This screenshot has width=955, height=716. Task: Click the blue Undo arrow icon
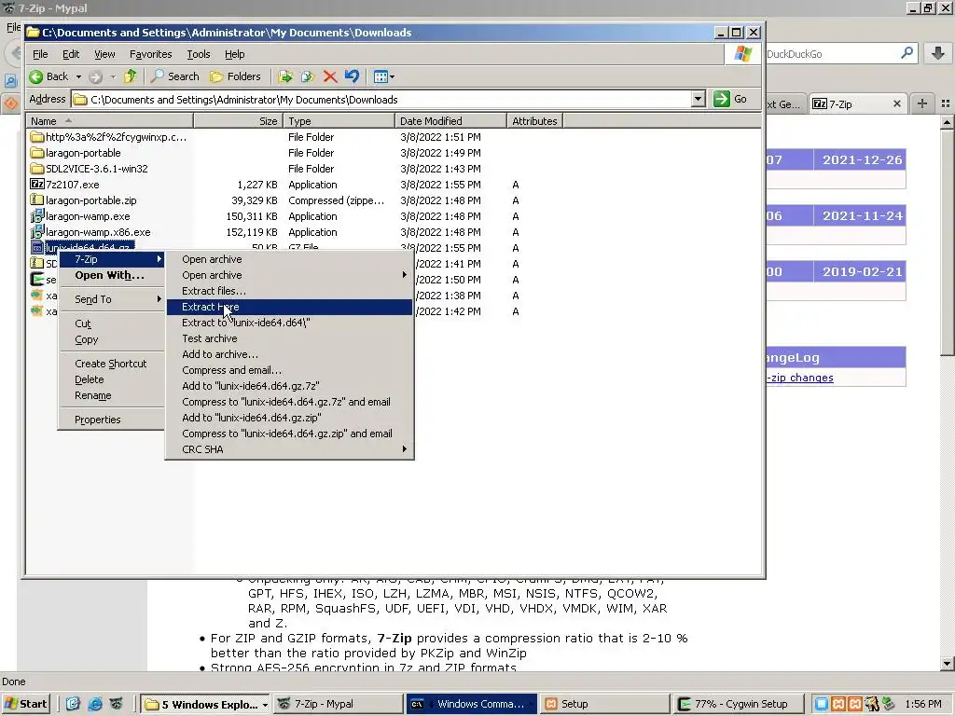coord(352,76)
